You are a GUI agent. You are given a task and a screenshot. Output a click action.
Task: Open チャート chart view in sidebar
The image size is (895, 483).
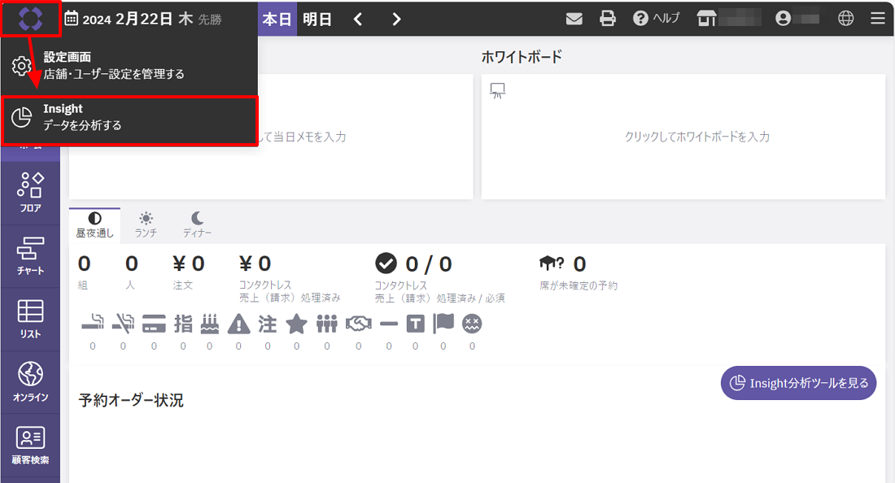(x=30, y=256)
